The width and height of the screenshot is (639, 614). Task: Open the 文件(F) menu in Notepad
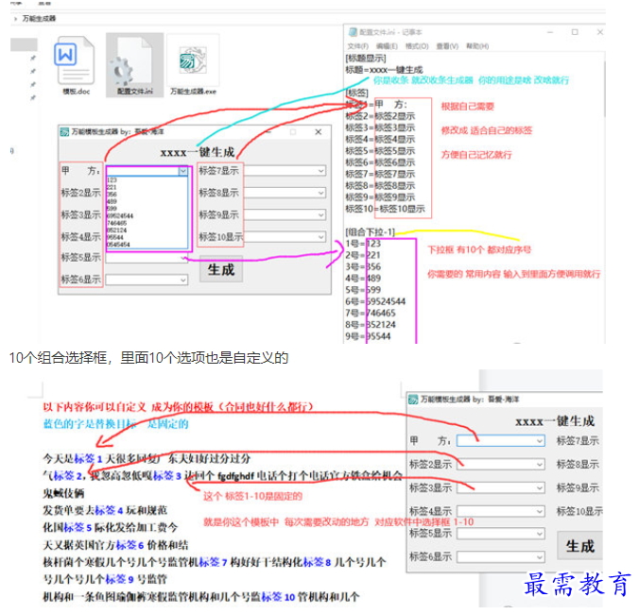(x=358, y=46)
